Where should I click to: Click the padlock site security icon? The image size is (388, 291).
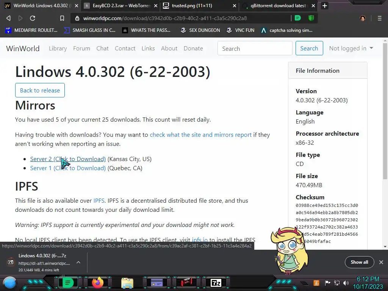(x=77, y=18)
